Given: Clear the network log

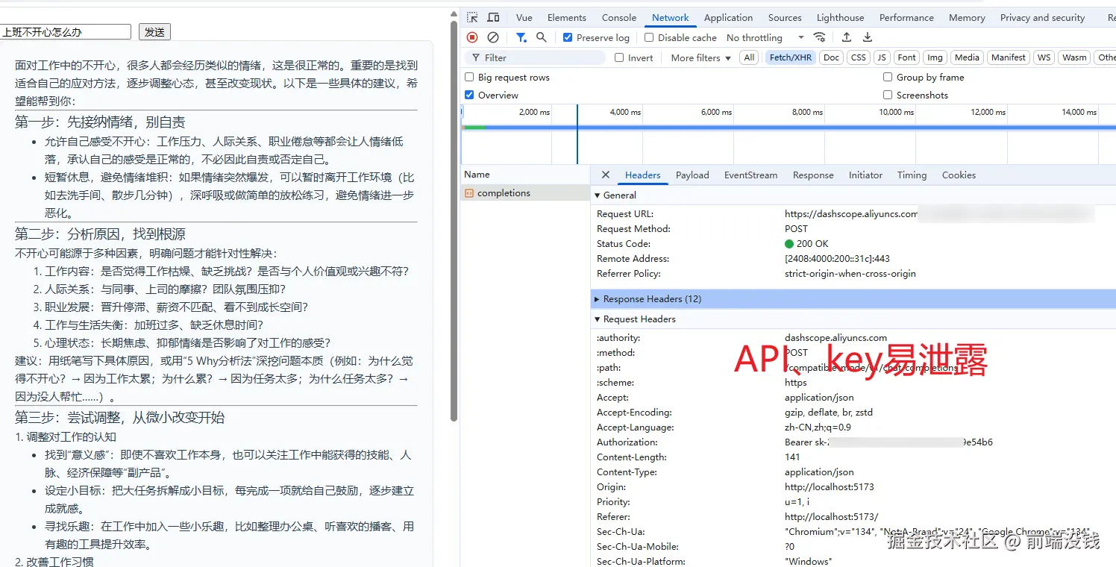Looking at the screenshot, I should [492, 37].
